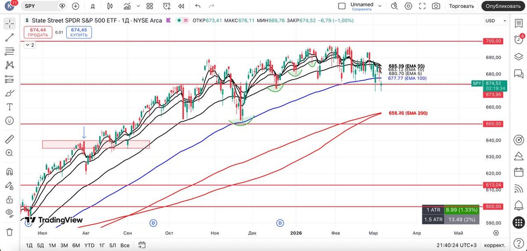The image size is (527, 251).
Task: Open the layout templates grid
Action: click(149, 6)
